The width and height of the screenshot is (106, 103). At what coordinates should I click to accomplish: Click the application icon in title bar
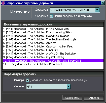pyautogui.click(x=3, y=3)
